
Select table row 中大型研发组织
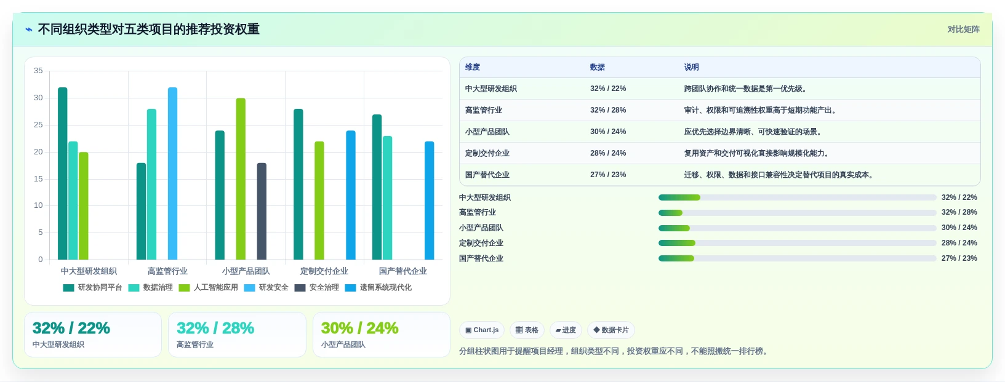pos(719,89)
